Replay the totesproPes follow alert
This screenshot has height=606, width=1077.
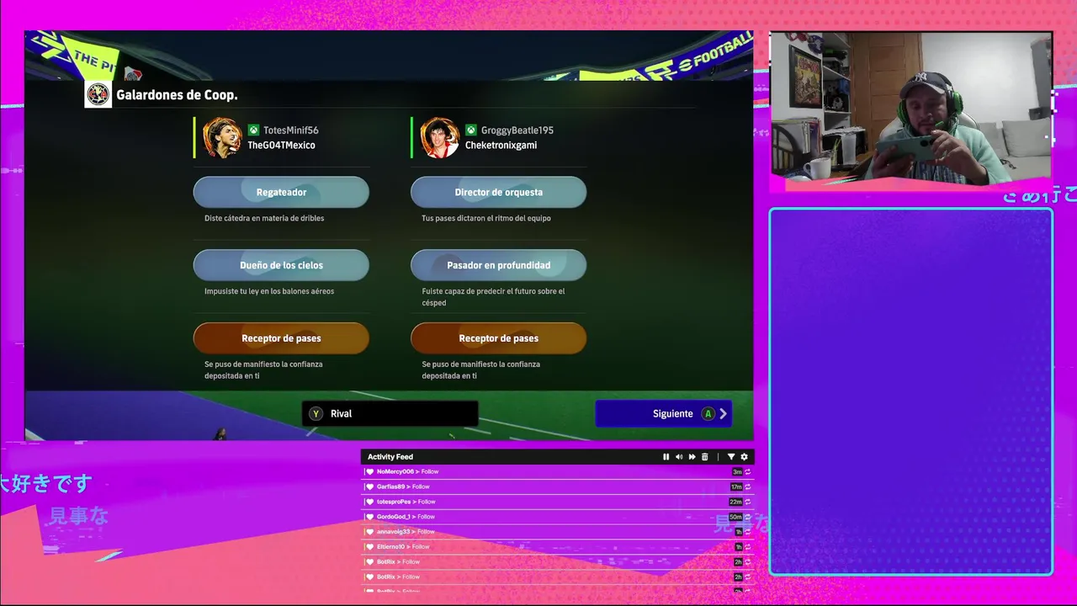747,502
